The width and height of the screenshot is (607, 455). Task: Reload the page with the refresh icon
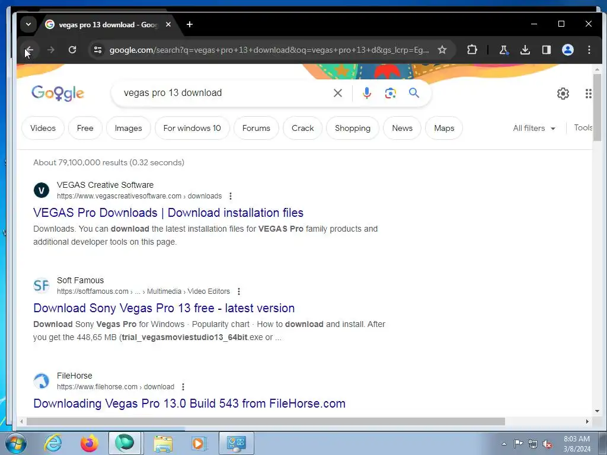pos(72,50)
